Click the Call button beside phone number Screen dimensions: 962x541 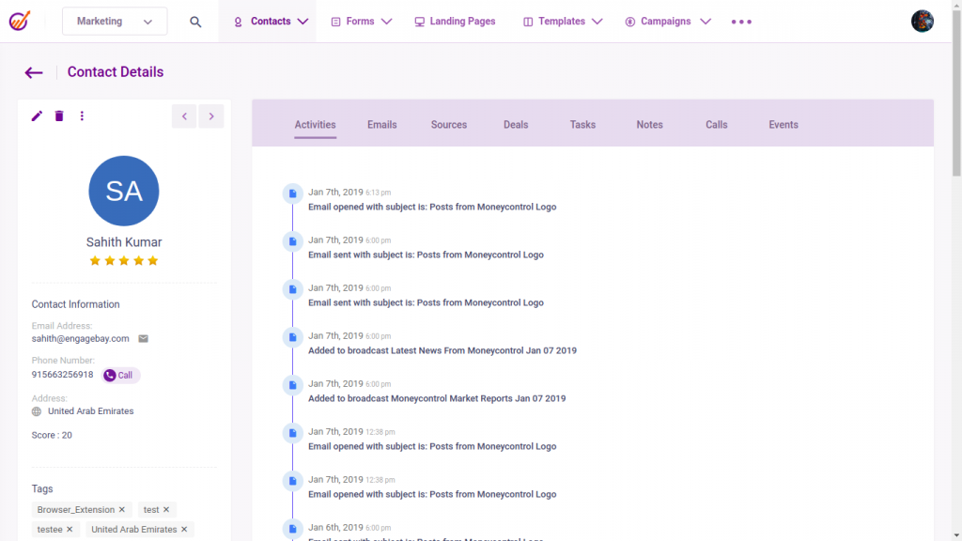(119, 375)
